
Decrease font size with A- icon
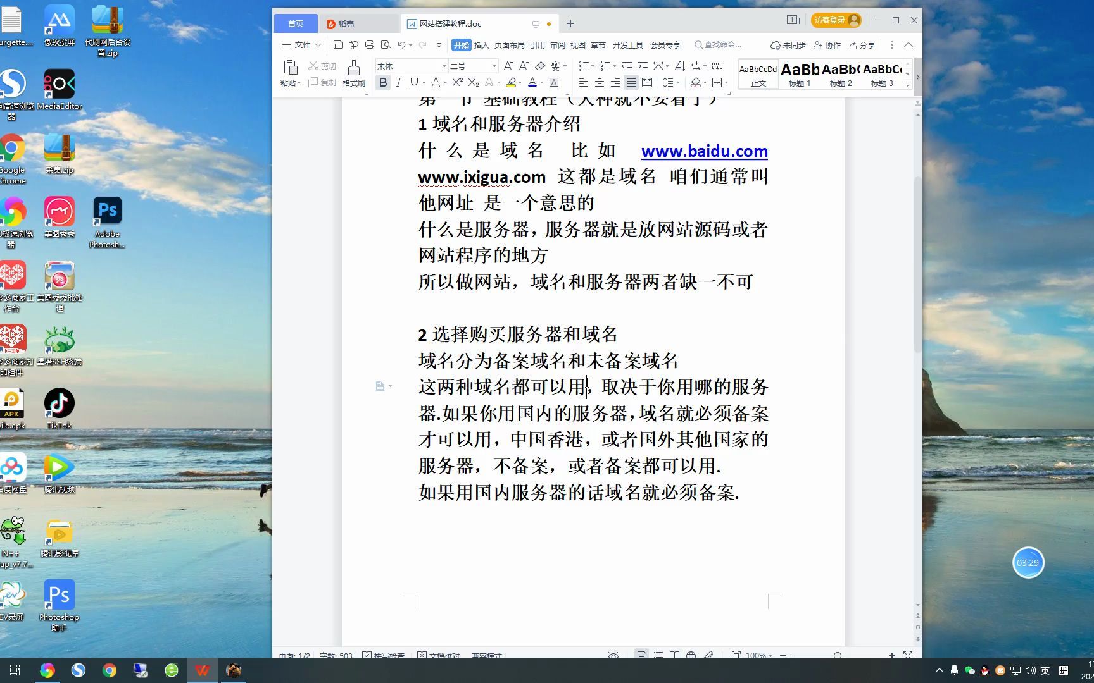(x=524, y=66)
